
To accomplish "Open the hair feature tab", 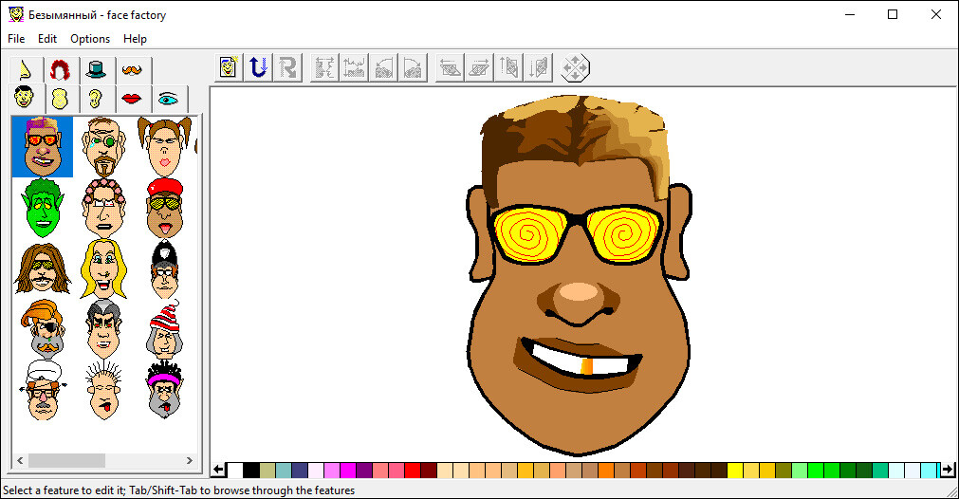I will pyautogui.click(x=60, y=69).
